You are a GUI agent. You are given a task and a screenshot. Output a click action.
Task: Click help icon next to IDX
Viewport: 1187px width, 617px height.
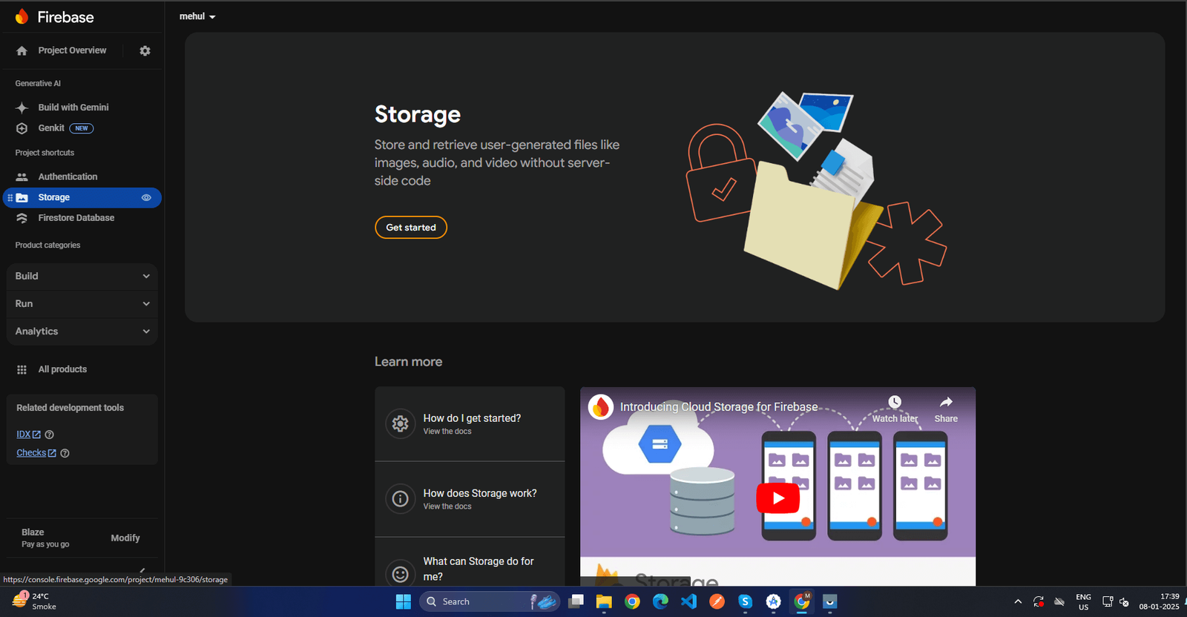click(x=50, y=435)
